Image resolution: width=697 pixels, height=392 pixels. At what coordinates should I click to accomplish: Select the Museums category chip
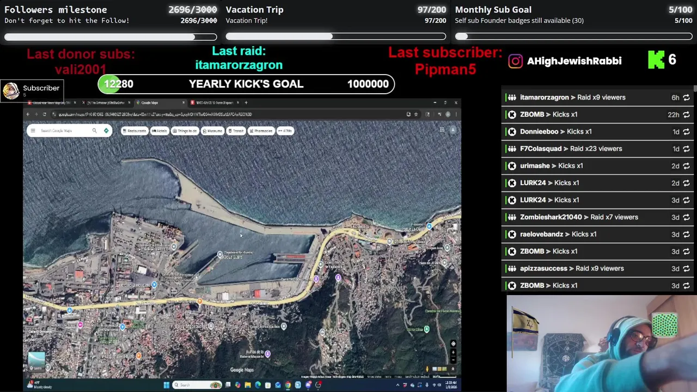(213, 131)
